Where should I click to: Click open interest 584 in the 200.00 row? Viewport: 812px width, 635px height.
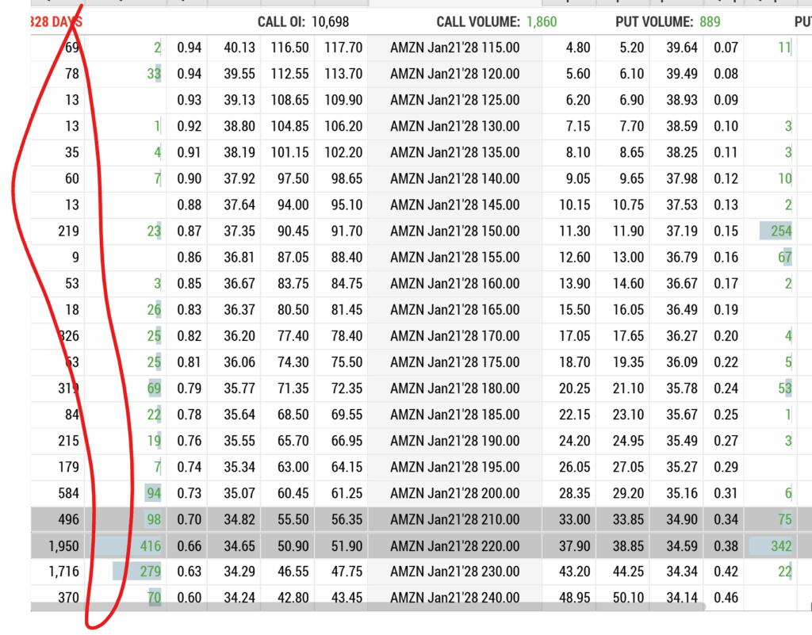(68, 493)
